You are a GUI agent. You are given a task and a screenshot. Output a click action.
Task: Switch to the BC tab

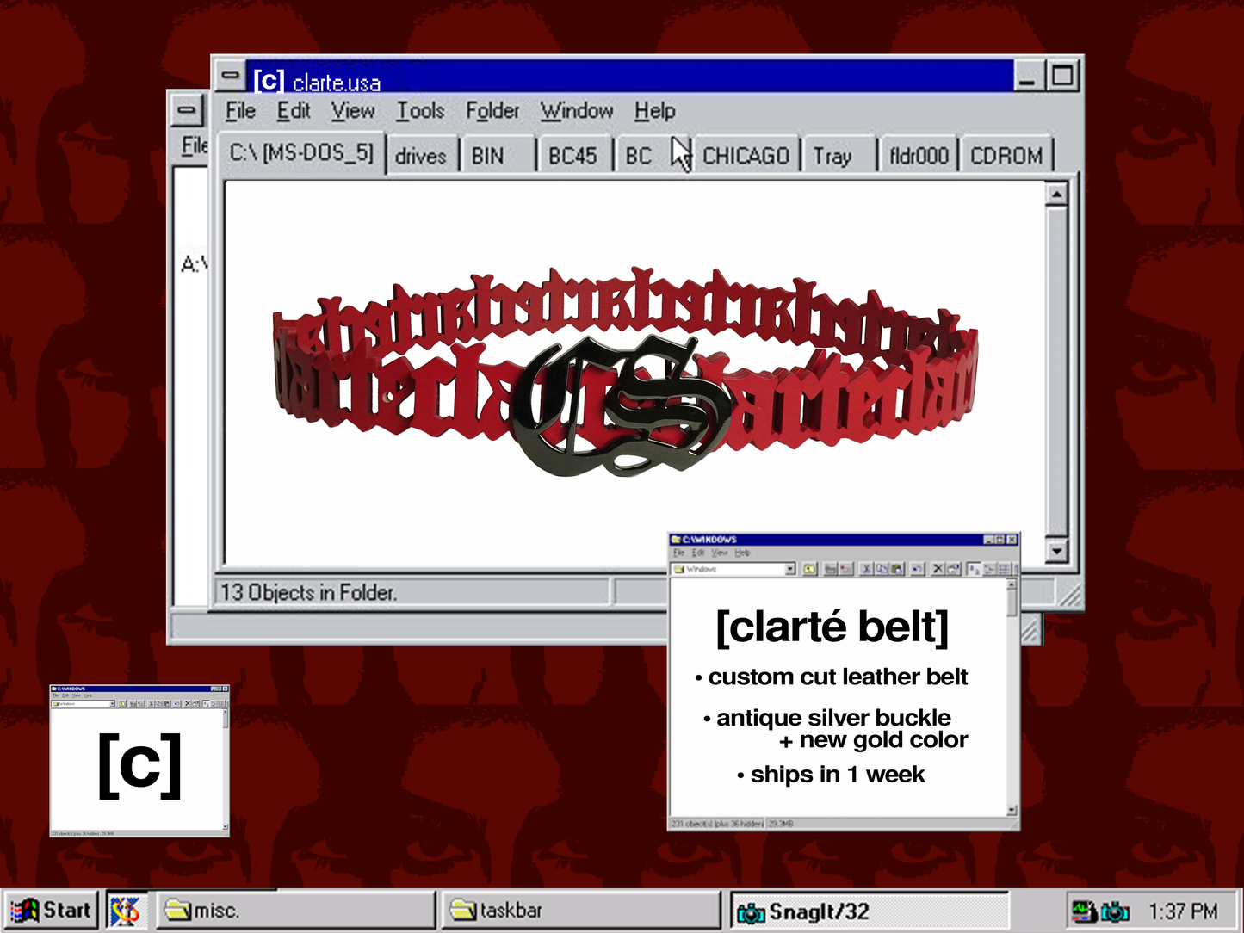[x=650, y=156]
